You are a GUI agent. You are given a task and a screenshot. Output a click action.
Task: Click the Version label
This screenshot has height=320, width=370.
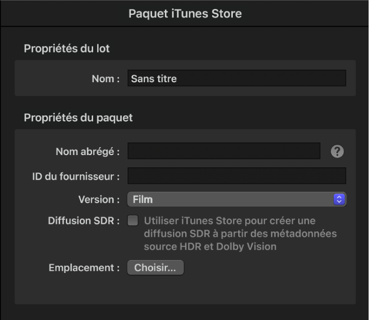tap(99, 200)
